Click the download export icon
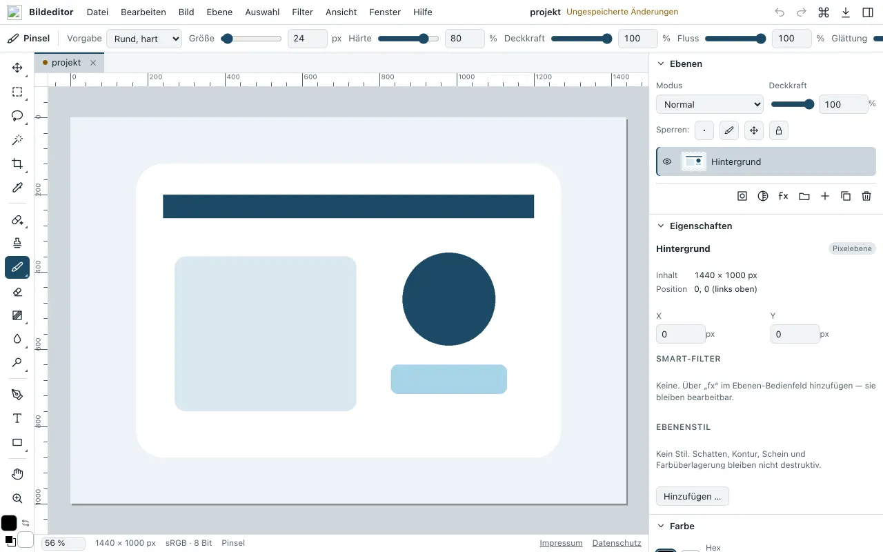883x552 pixels. click(x=846, y=12)
